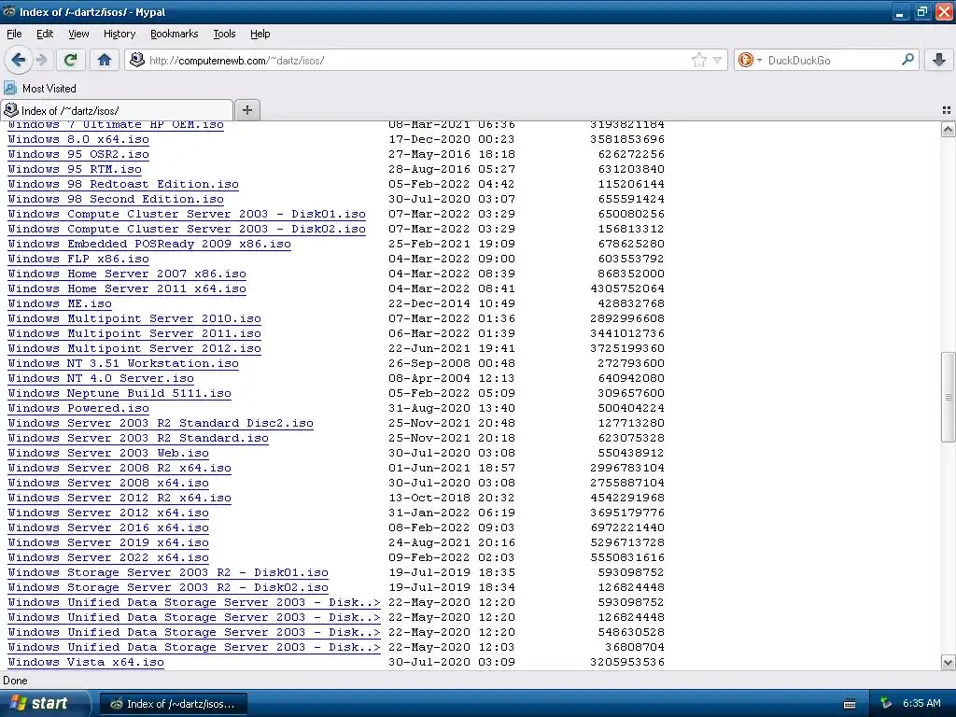956x717 pixels.
Task: Open Windows Server 2003 Web.iso
Action: [108, 453]
